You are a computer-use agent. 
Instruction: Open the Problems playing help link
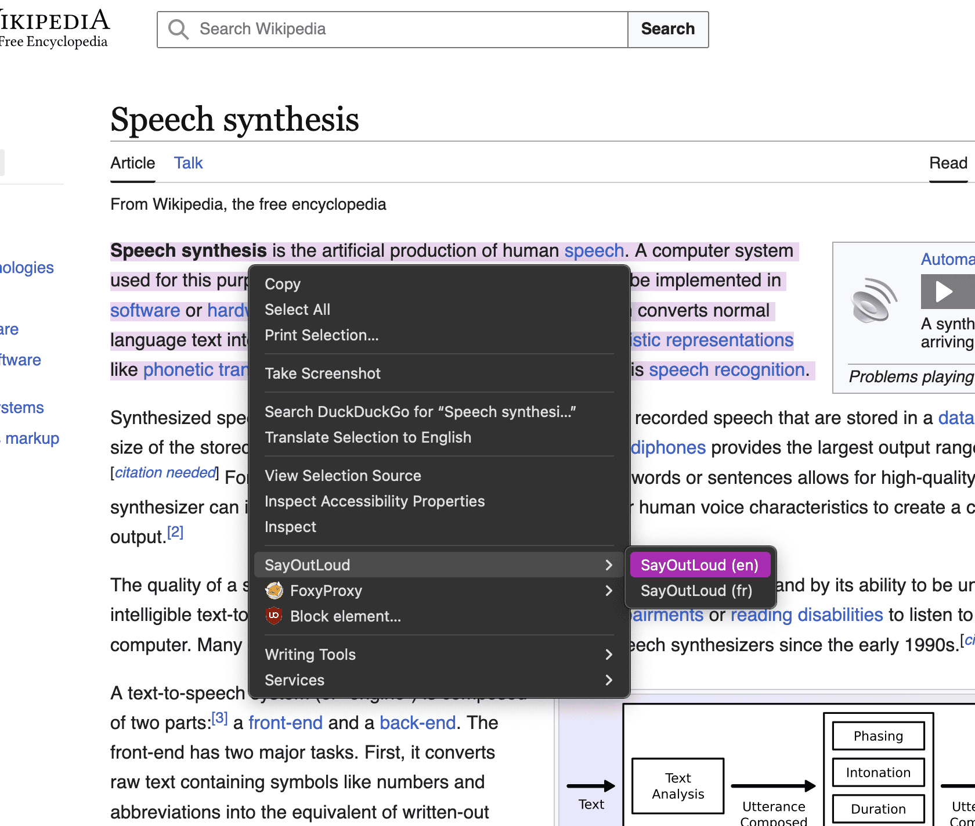(912, 376)
